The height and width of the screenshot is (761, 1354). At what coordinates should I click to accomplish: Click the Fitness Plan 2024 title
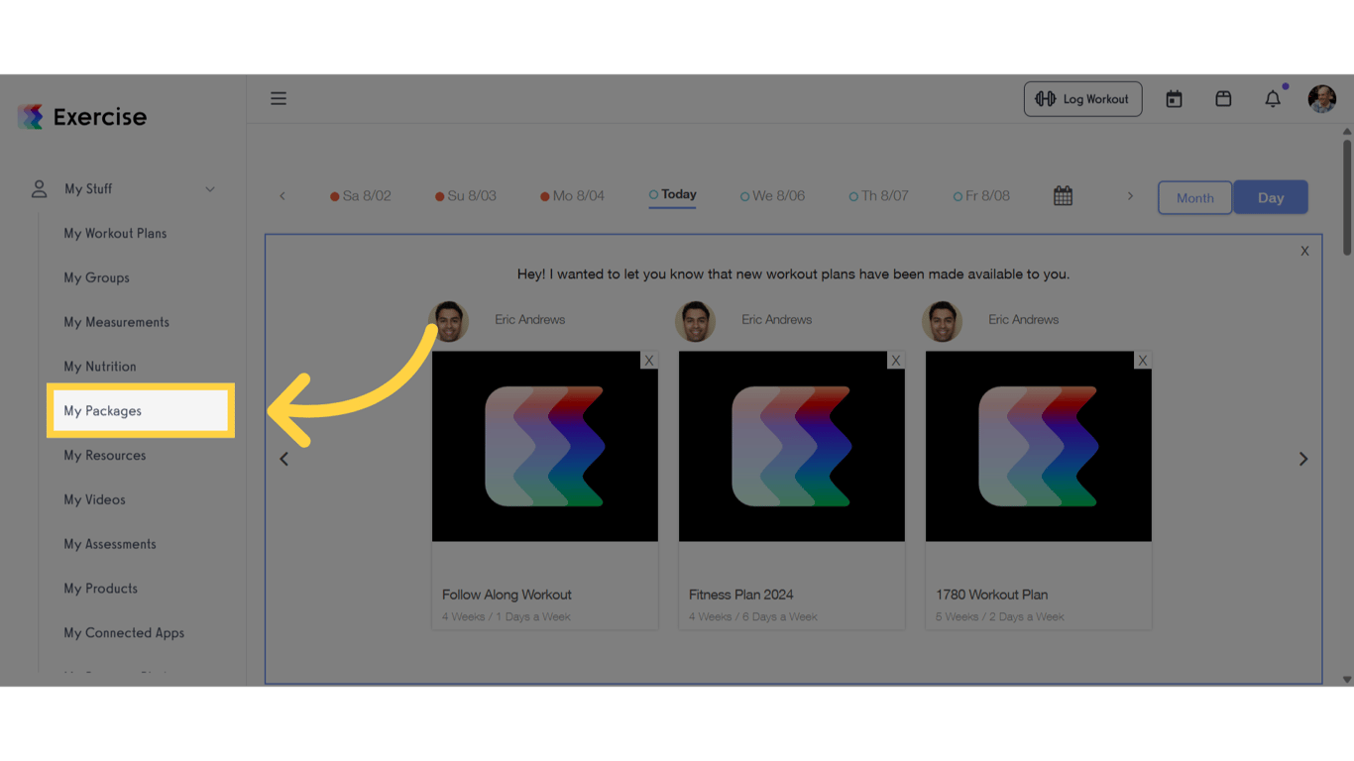(x=741, y=595)
